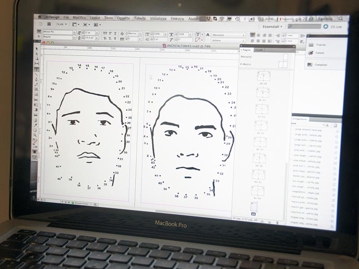Open the Colore panel

click(319, 53)
